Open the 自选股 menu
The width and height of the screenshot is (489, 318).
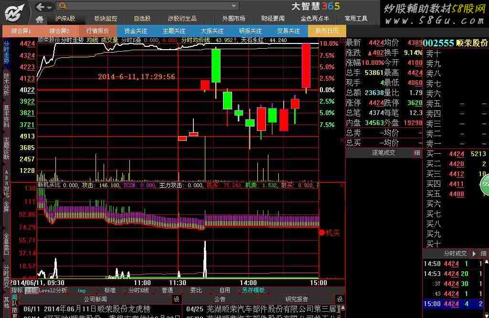142,19
